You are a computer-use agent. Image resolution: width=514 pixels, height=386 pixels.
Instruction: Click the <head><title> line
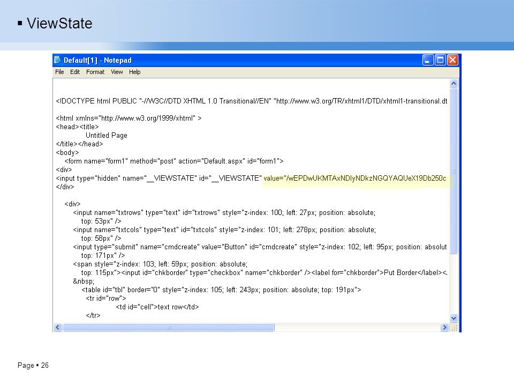(77, 127)
